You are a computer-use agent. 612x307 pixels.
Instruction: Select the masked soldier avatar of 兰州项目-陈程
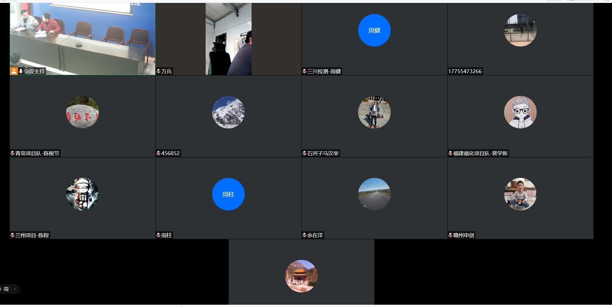pos(82,194)
